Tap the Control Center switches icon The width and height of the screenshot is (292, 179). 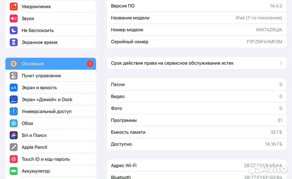pyautogui.click(x=14, y=76)
